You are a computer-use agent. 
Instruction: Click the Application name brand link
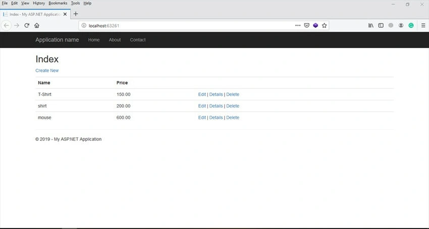(x=57, y=40)
